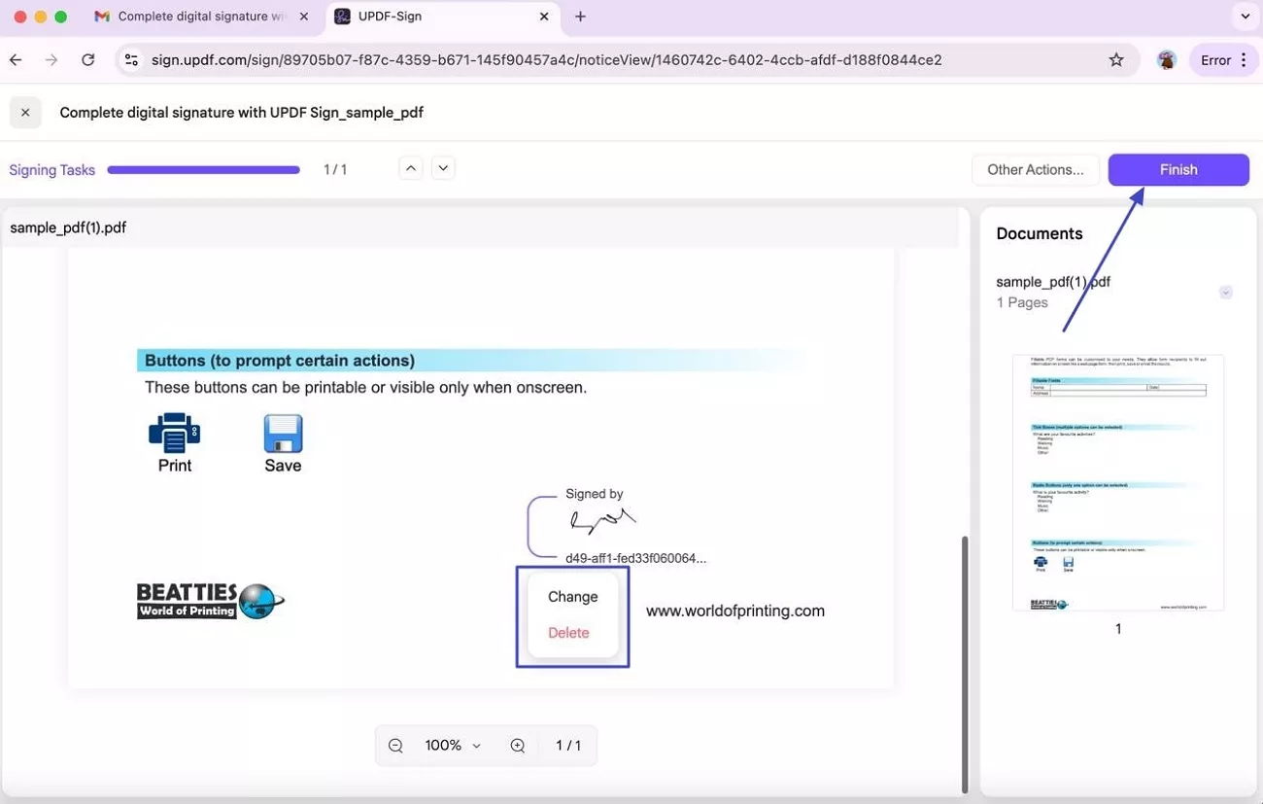The width and height of the screenshot is (1263, 804).
Task: Choose Change in the signature menu
Action: point(573,597)
